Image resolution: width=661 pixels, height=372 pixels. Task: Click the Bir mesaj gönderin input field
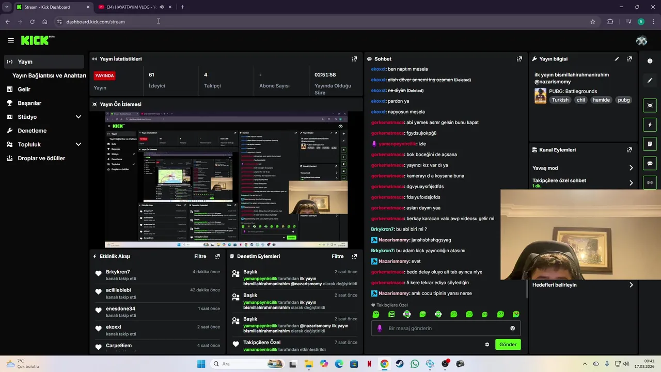point(446,328)
